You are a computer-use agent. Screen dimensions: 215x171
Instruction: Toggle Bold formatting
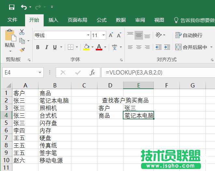click(38, 47)
